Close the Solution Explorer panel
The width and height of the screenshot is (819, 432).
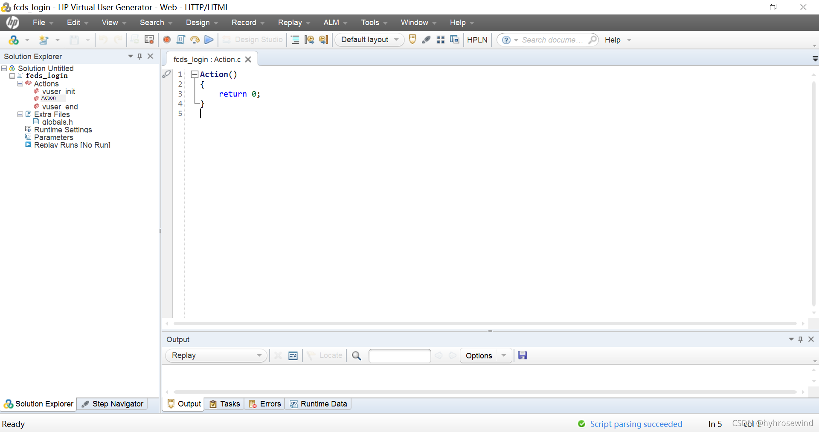click(x=151, y=56)
